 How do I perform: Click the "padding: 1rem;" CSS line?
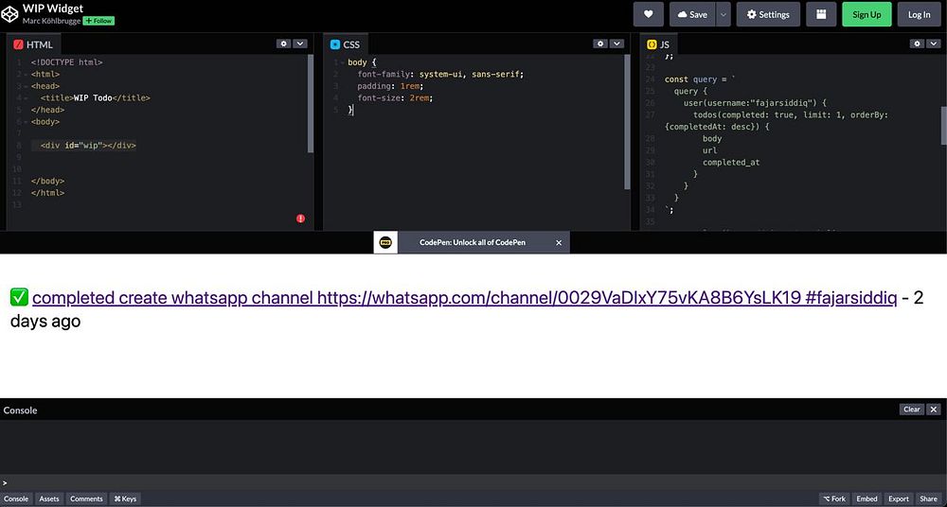391,86
